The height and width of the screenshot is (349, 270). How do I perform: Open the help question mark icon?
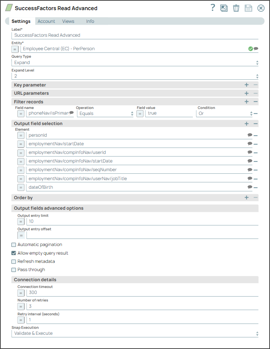(x=213, y=8)
